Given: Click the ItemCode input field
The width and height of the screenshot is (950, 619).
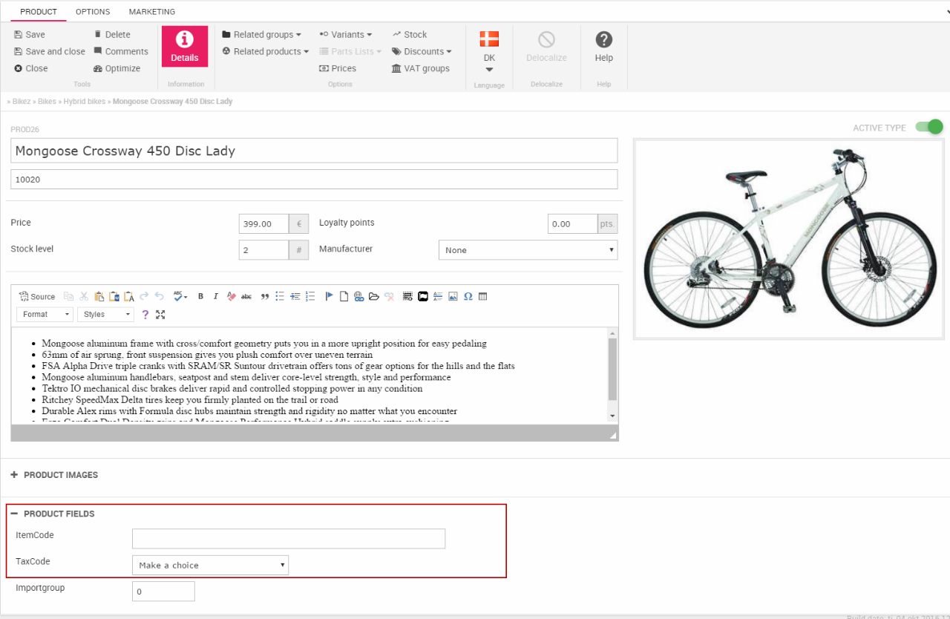Looking at the screenshot, I should coord(288,538).
